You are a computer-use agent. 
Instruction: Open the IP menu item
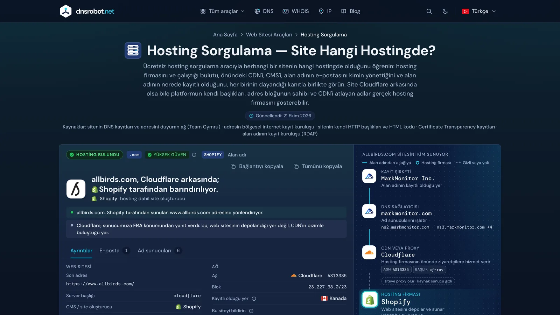coord(325,11)
